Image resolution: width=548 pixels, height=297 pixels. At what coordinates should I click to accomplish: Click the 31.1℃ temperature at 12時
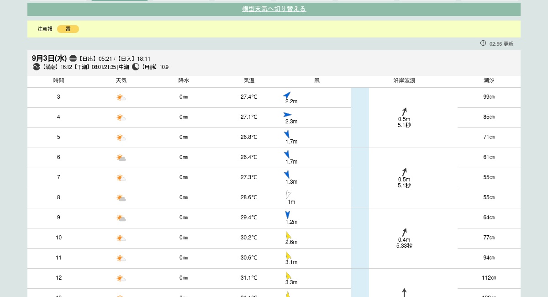point(249,278)
